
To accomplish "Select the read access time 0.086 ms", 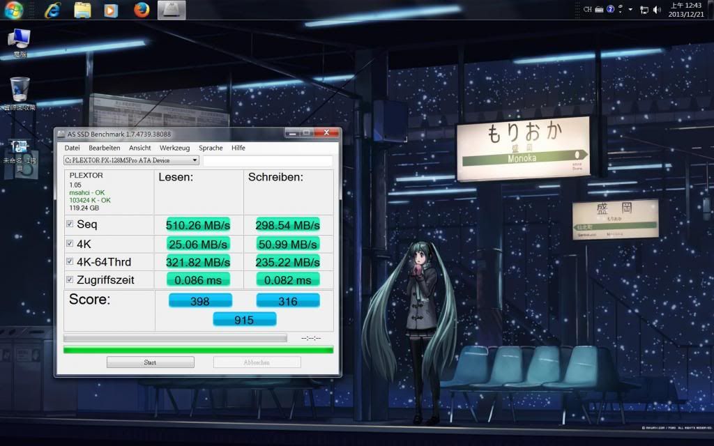I will (x=198, y=280).
